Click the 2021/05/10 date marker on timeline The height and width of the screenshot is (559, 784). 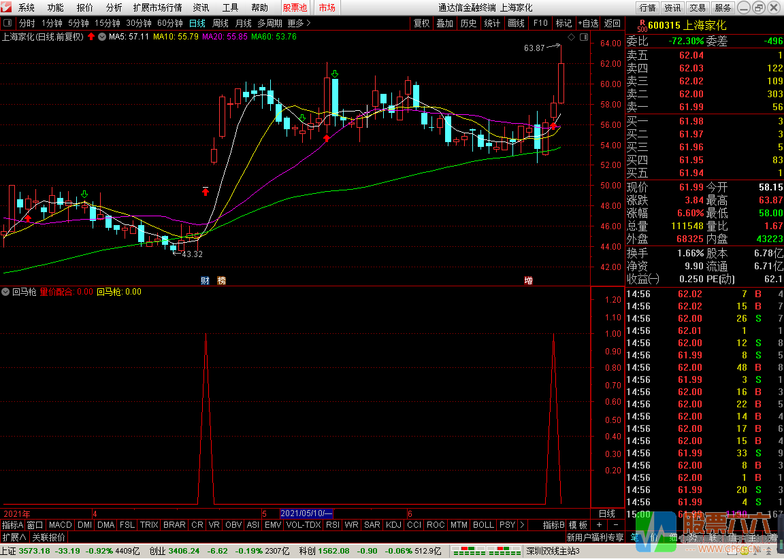pos(306,513)
